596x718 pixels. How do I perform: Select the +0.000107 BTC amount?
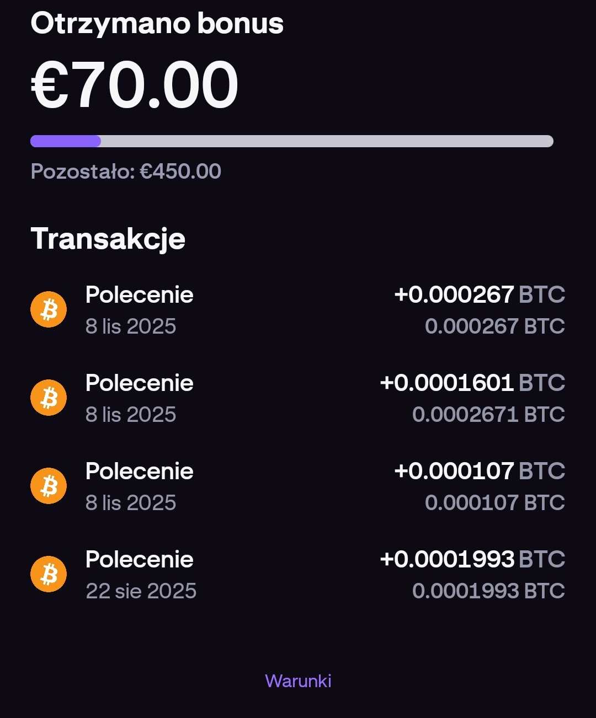click(x=479, y=471)
